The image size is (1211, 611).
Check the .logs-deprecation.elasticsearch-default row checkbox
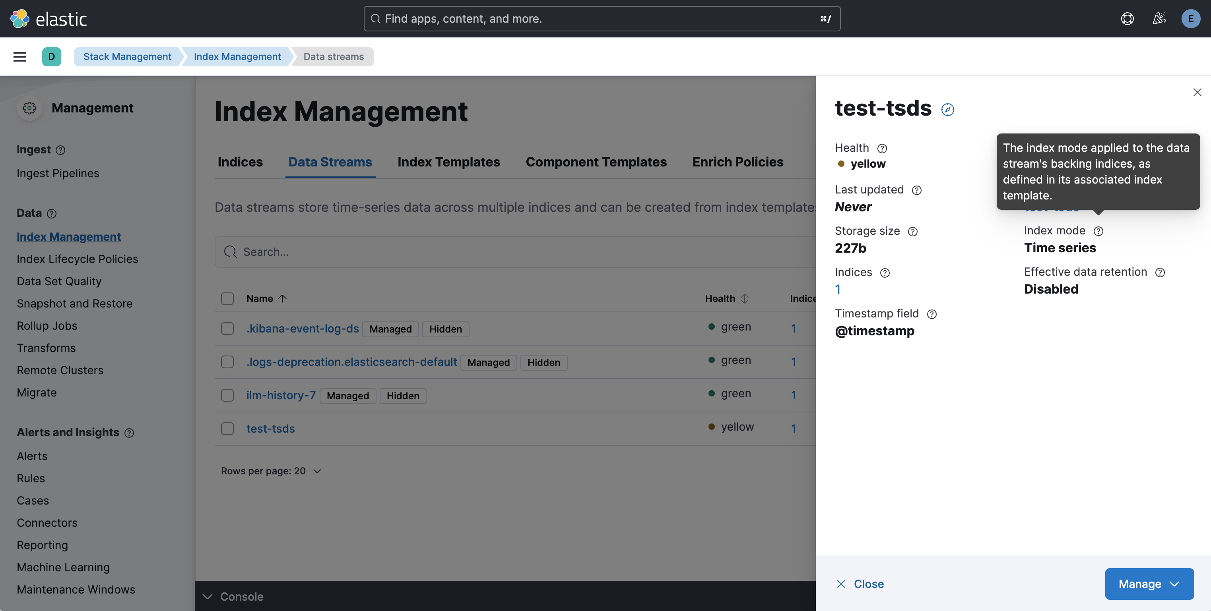point(227,362)
